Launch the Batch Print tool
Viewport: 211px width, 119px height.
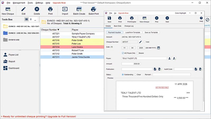tap(94, 11)
